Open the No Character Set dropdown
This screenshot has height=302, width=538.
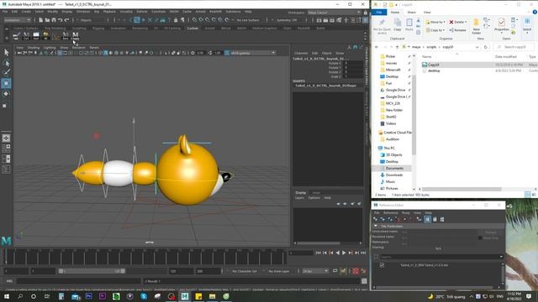[x=245, y=271]
